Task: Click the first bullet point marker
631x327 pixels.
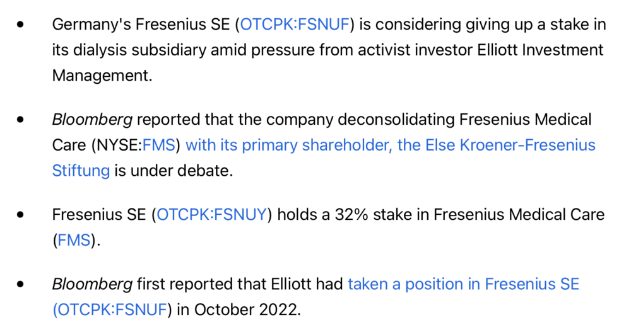Action: click(x=23, y=25)
